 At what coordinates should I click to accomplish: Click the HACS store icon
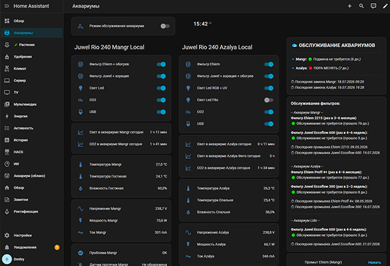[x=7, y=152]
